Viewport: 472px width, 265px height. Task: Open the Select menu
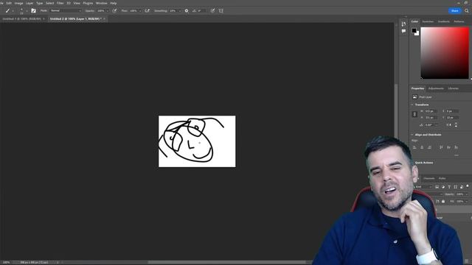tap(49, 3)
